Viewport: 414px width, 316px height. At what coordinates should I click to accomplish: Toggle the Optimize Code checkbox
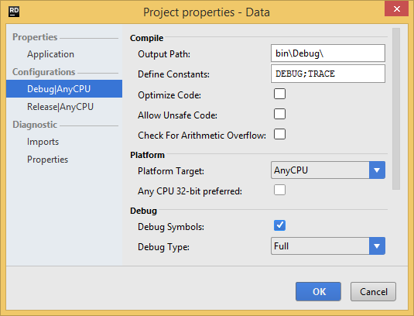pyautogui.click(x=279, y=94)
